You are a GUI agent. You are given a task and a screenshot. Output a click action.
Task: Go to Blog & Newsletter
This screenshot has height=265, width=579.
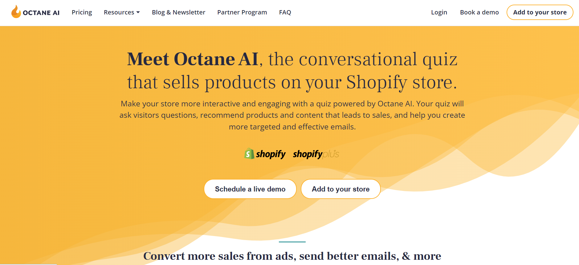pyautogui.click(x=178, y=12)
